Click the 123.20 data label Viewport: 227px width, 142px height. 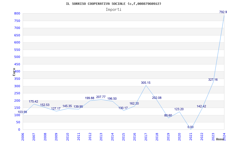[x=179, y=109]
